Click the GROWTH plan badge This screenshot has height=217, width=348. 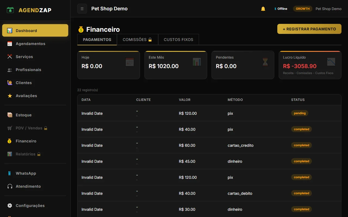[x=303, y=9]
